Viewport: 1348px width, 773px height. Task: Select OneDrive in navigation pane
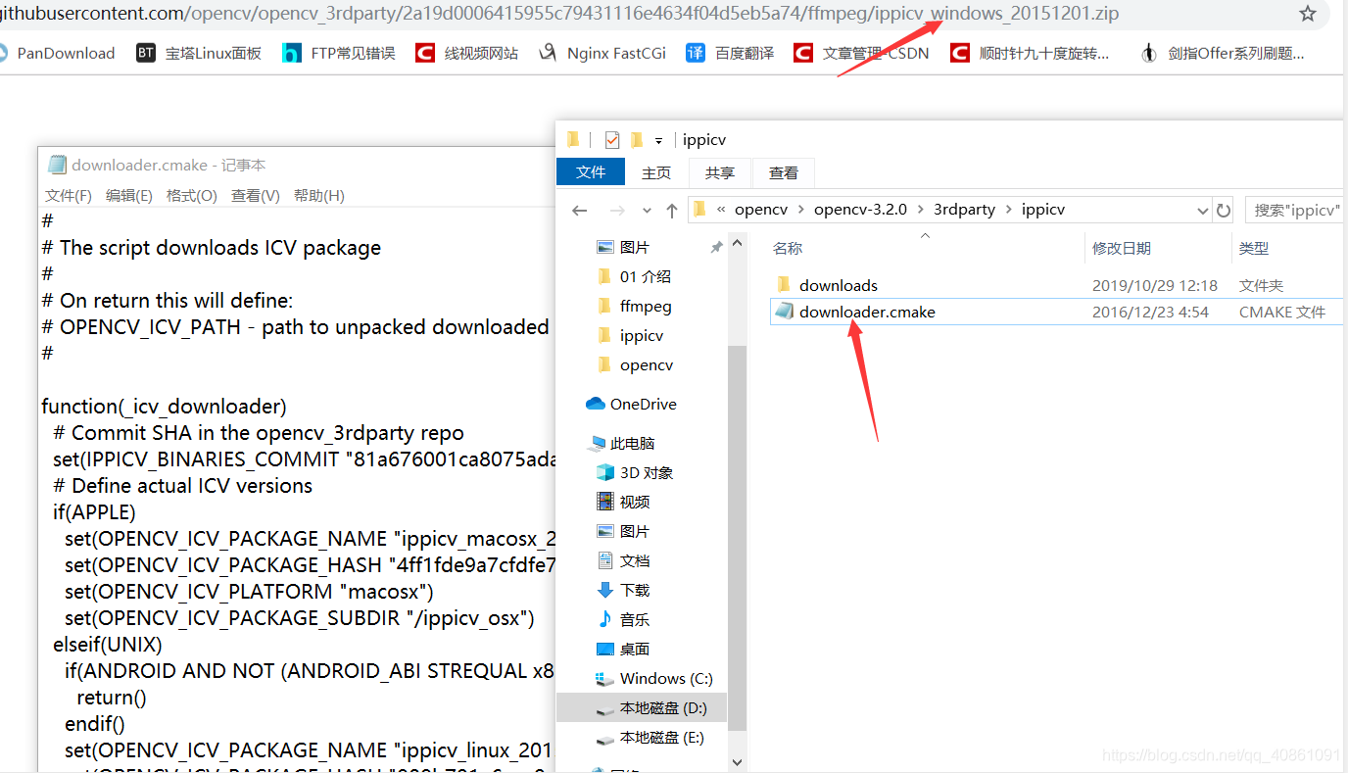pyautogui.click(x=632, y=404)
